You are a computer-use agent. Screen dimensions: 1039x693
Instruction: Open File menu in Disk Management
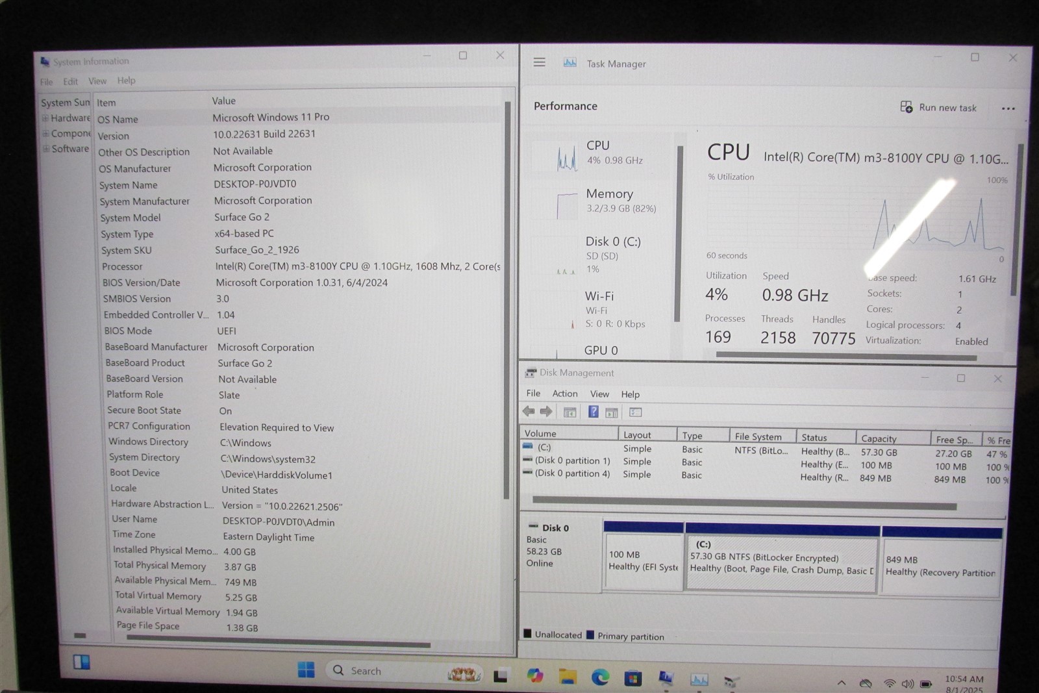click(533, 393)
